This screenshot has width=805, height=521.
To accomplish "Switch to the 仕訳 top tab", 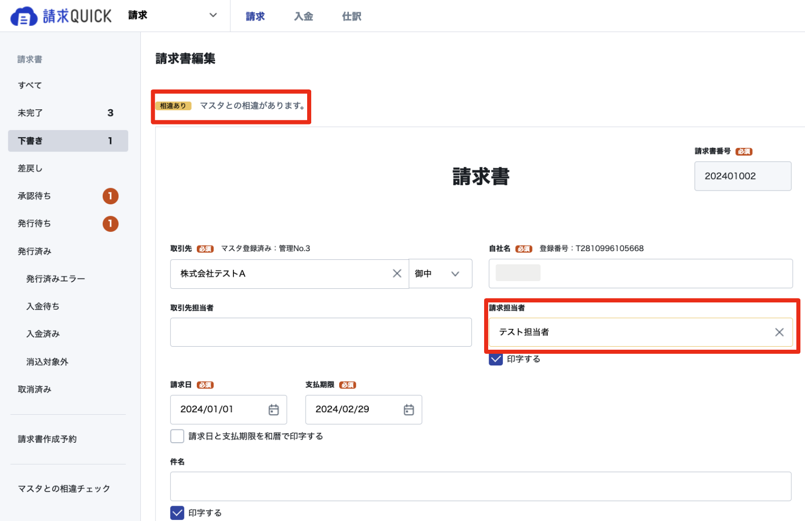I will coord(352,16).
